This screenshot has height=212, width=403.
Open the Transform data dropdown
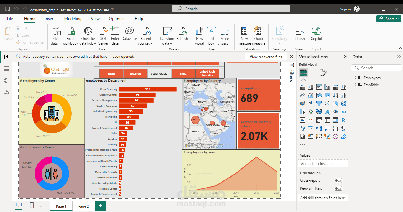point(167,36)
